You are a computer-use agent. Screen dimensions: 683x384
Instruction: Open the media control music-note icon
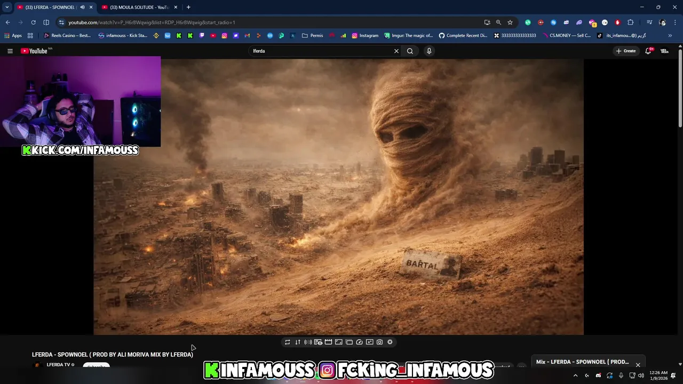coord(649,22)
